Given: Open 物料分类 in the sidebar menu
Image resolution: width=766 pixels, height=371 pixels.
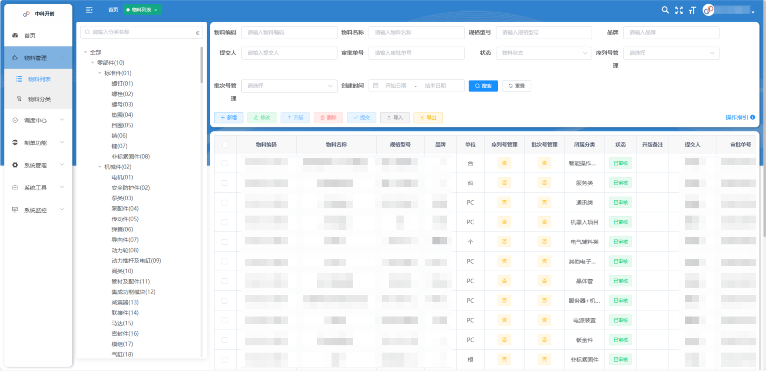Looking at the screenshot, I should tap(38, 99).
